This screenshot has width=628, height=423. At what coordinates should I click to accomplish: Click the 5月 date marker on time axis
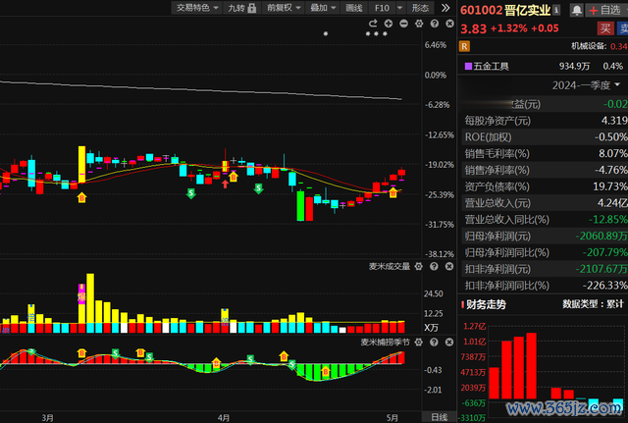[x=392, y=418]
